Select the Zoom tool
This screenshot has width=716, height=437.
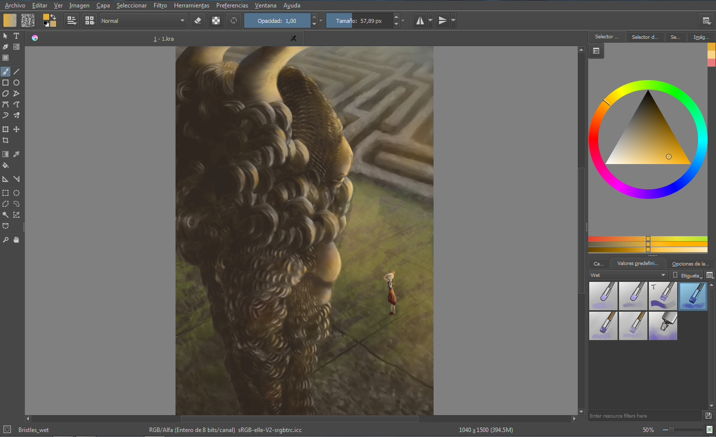(x=5, y=240)
